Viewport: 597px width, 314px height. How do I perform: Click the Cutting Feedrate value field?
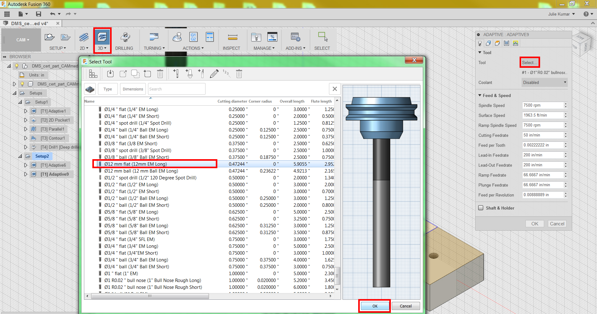click(543, 135)
